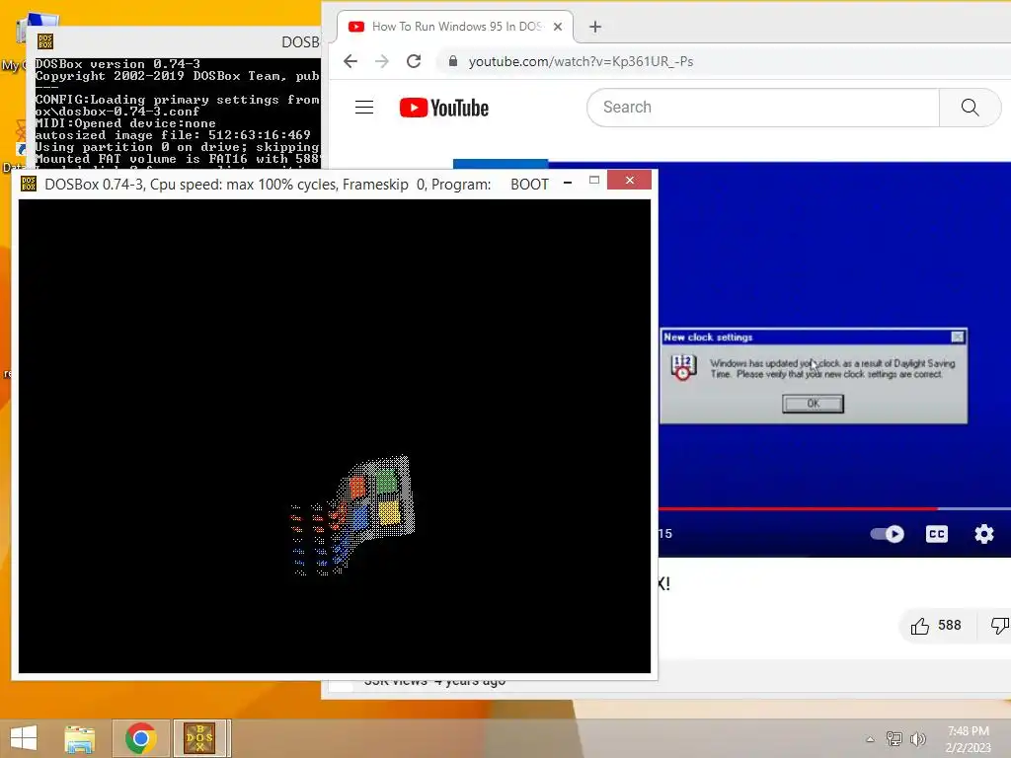The width and height of the screenshot is (1011, 758).
Task: Open volume tray icon
Action: [917, 738]
